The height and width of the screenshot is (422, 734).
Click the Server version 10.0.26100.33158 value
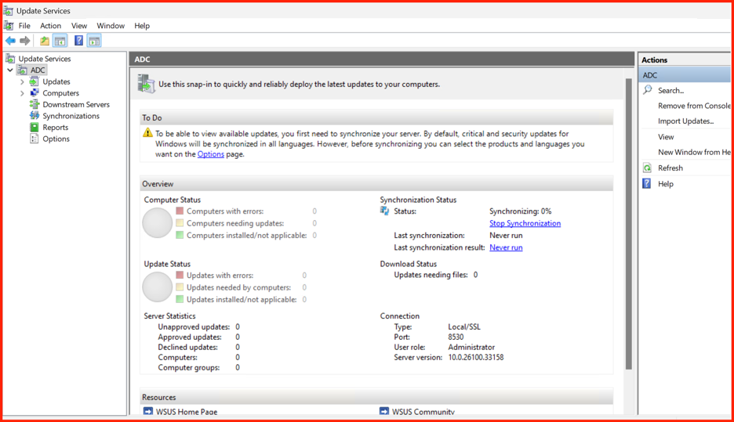(x=475, y=358)
